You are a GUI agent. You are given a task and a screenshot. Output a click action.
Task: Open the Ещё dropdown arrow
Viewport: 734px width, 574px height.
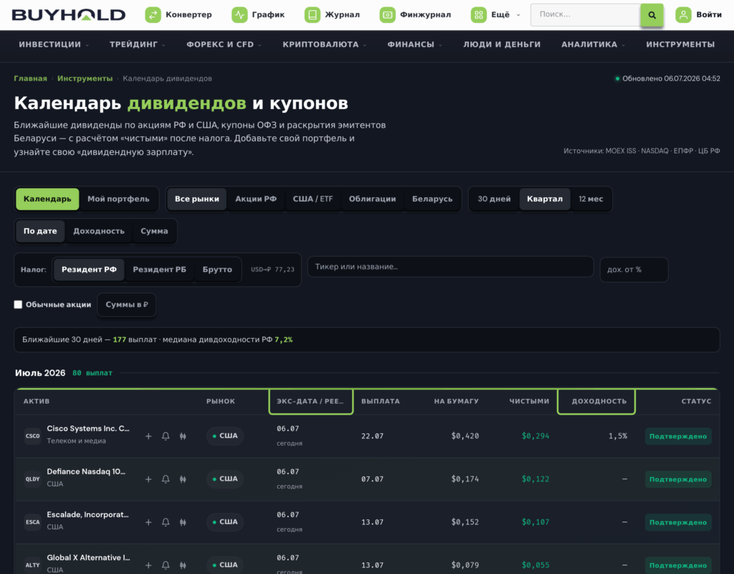518,15
